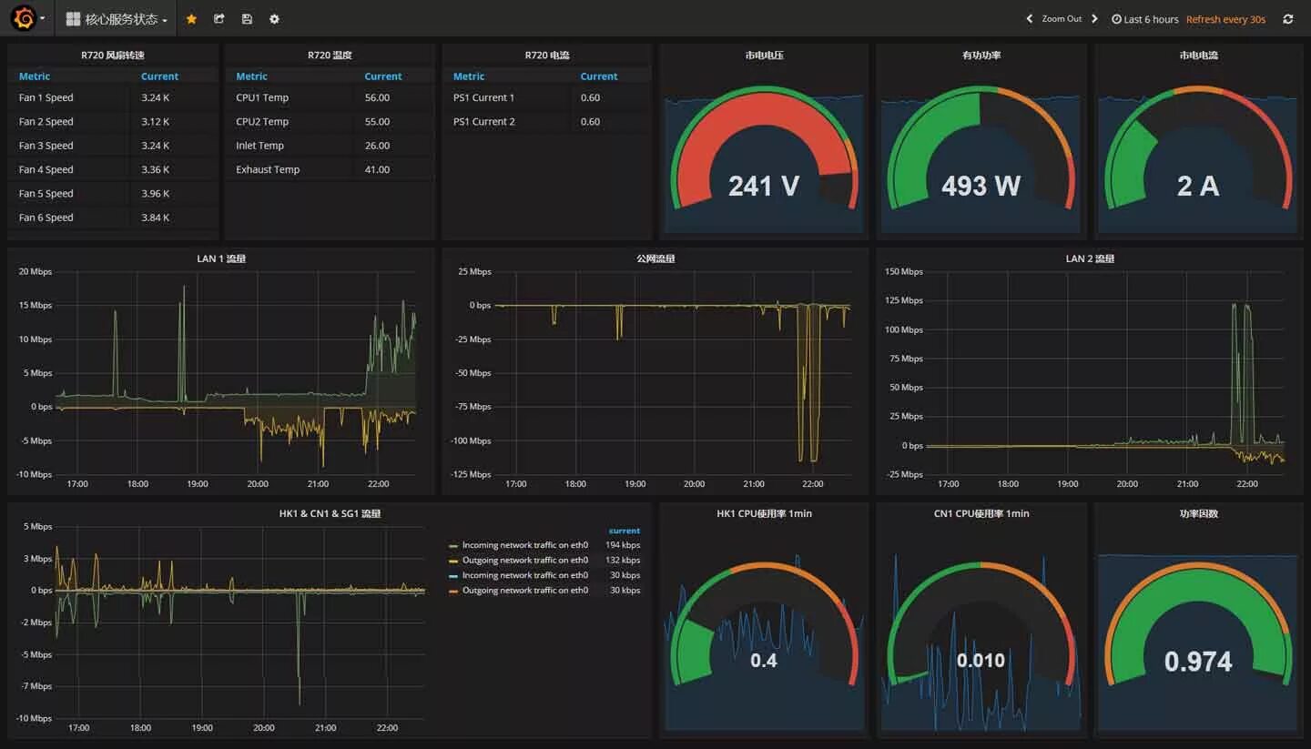The image size is (1311, 749).
Task: Open the HK1 CPU使用率 1min panel title
Action: [764, 513]
